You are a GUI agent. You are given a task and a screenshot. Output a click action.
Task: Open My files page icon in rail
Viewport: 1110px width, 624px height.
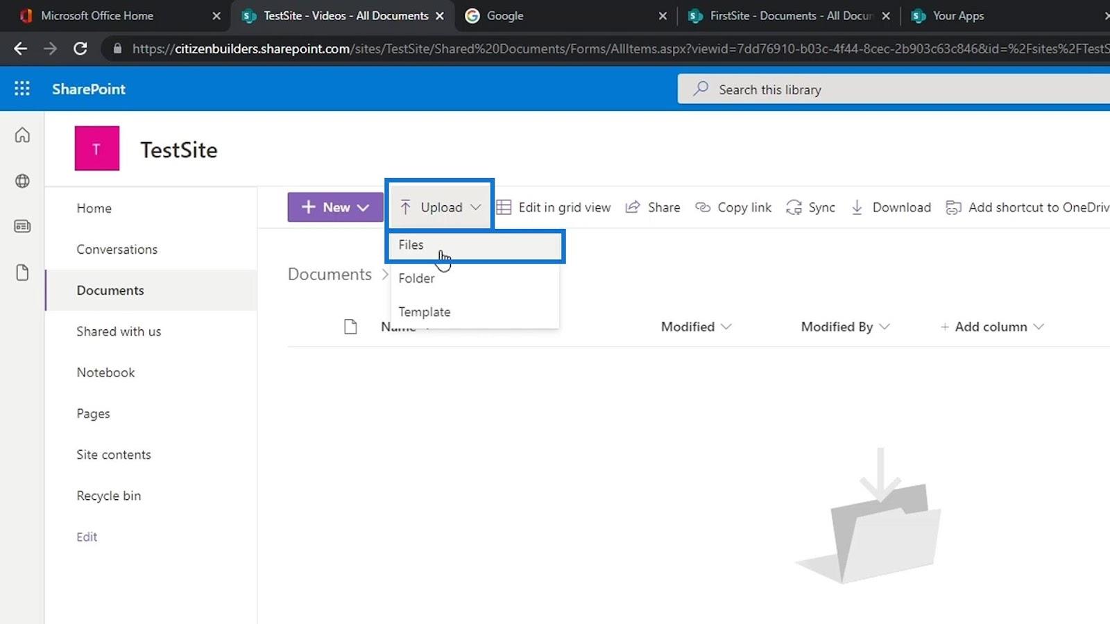point(22,272)
